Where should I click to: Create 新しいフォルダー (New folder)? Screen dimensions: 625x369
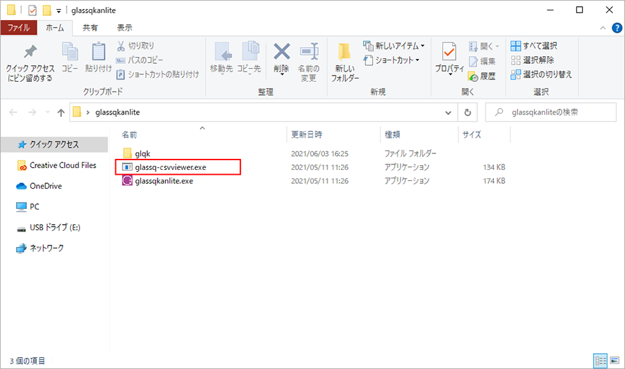[344, 62]
